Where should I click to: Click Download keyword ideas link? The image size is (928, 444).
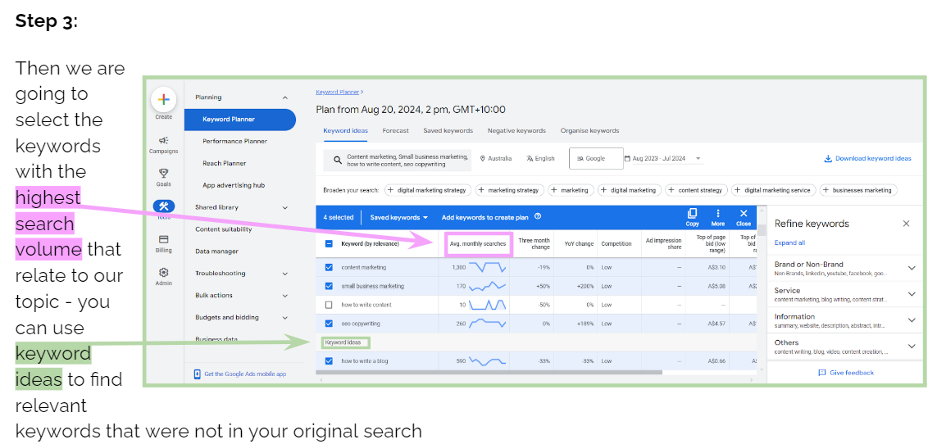867,159
